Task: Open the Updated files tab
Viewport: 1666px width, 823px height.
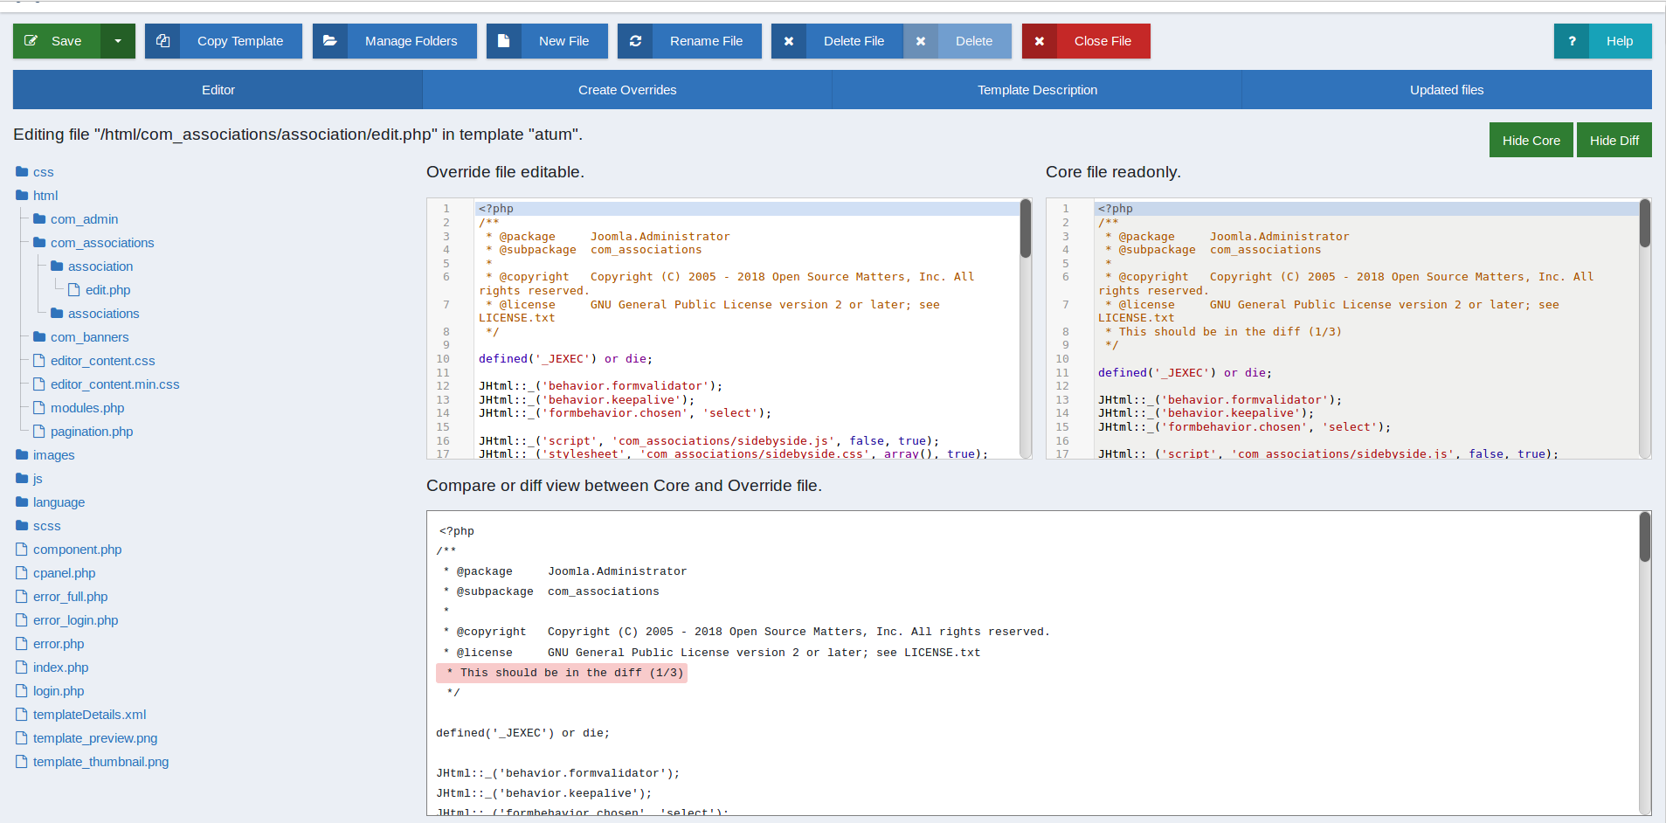Action: (1447, 90)
